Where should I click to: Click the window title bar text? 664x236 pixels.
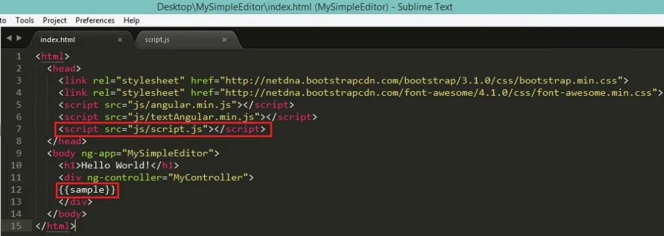click(305, 7)
